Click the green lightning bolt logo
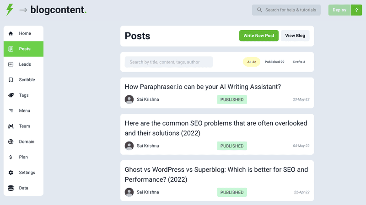This screenshot has width=366, height=205. coord(10,10)
